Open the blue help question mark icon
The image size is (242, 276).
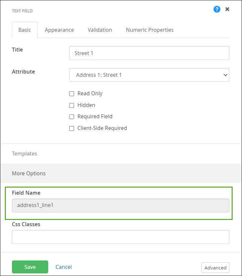pyautogui.click(x=217, y=9)
